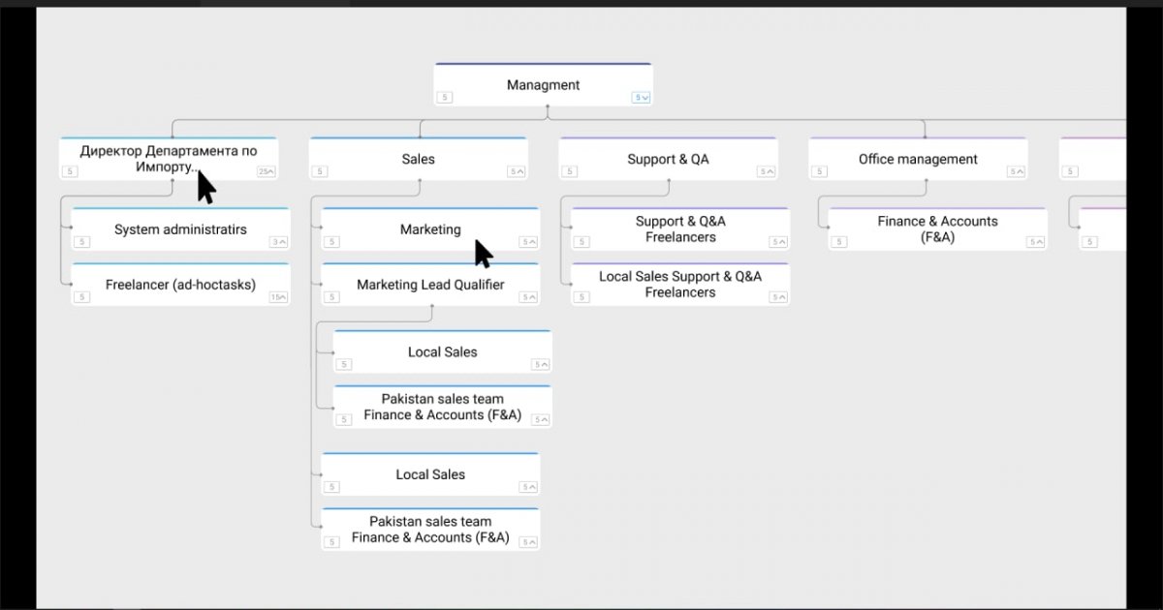Collapse the Office management branch

pyautogui.click(x=1017, y=171)
